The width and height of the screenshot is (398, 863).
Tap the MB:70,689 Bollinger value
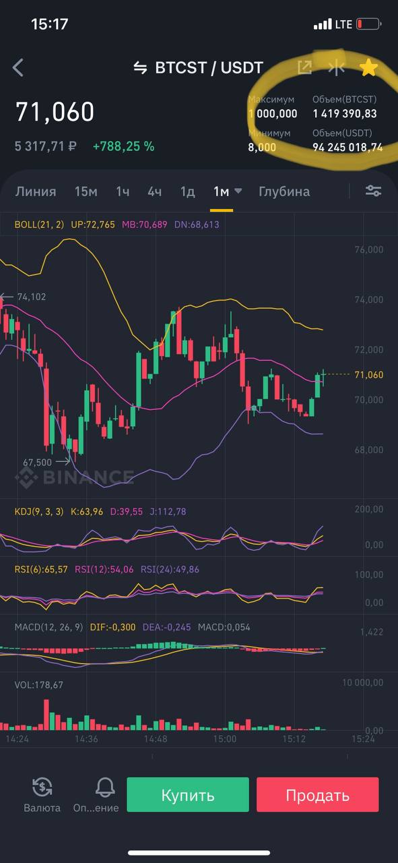pyautogui.click(x=144, y=225)
